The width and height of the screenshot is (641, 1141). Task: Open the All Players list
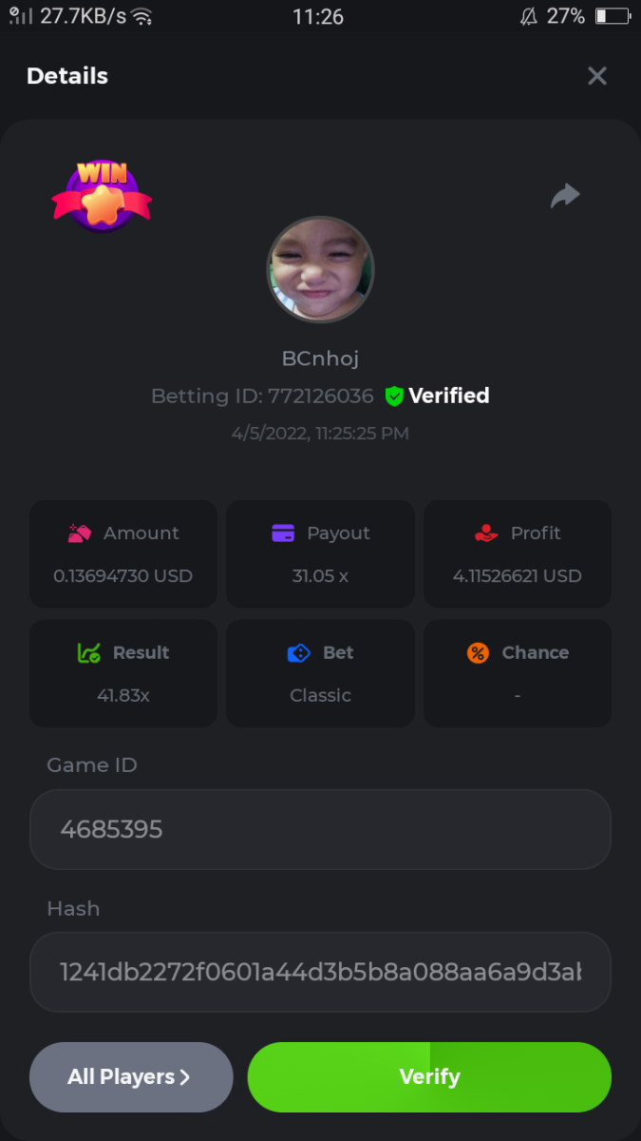click(x=131, y=1077)
